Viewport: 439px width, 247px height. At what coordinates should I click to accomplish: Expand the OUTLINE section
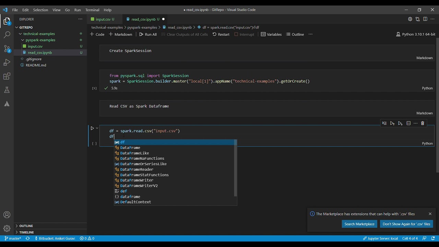point(26,226)
